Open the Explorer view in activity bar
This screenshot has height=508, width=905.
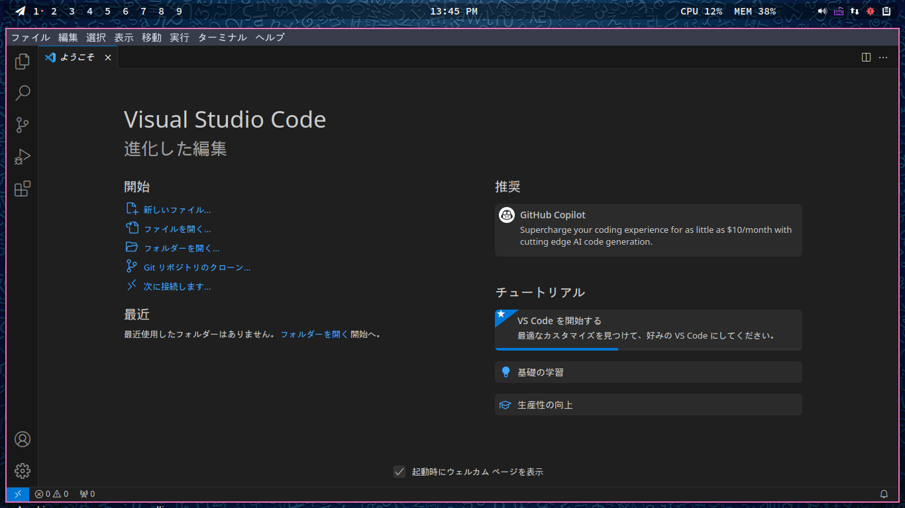pyautogui.click(x=23, y=62)
